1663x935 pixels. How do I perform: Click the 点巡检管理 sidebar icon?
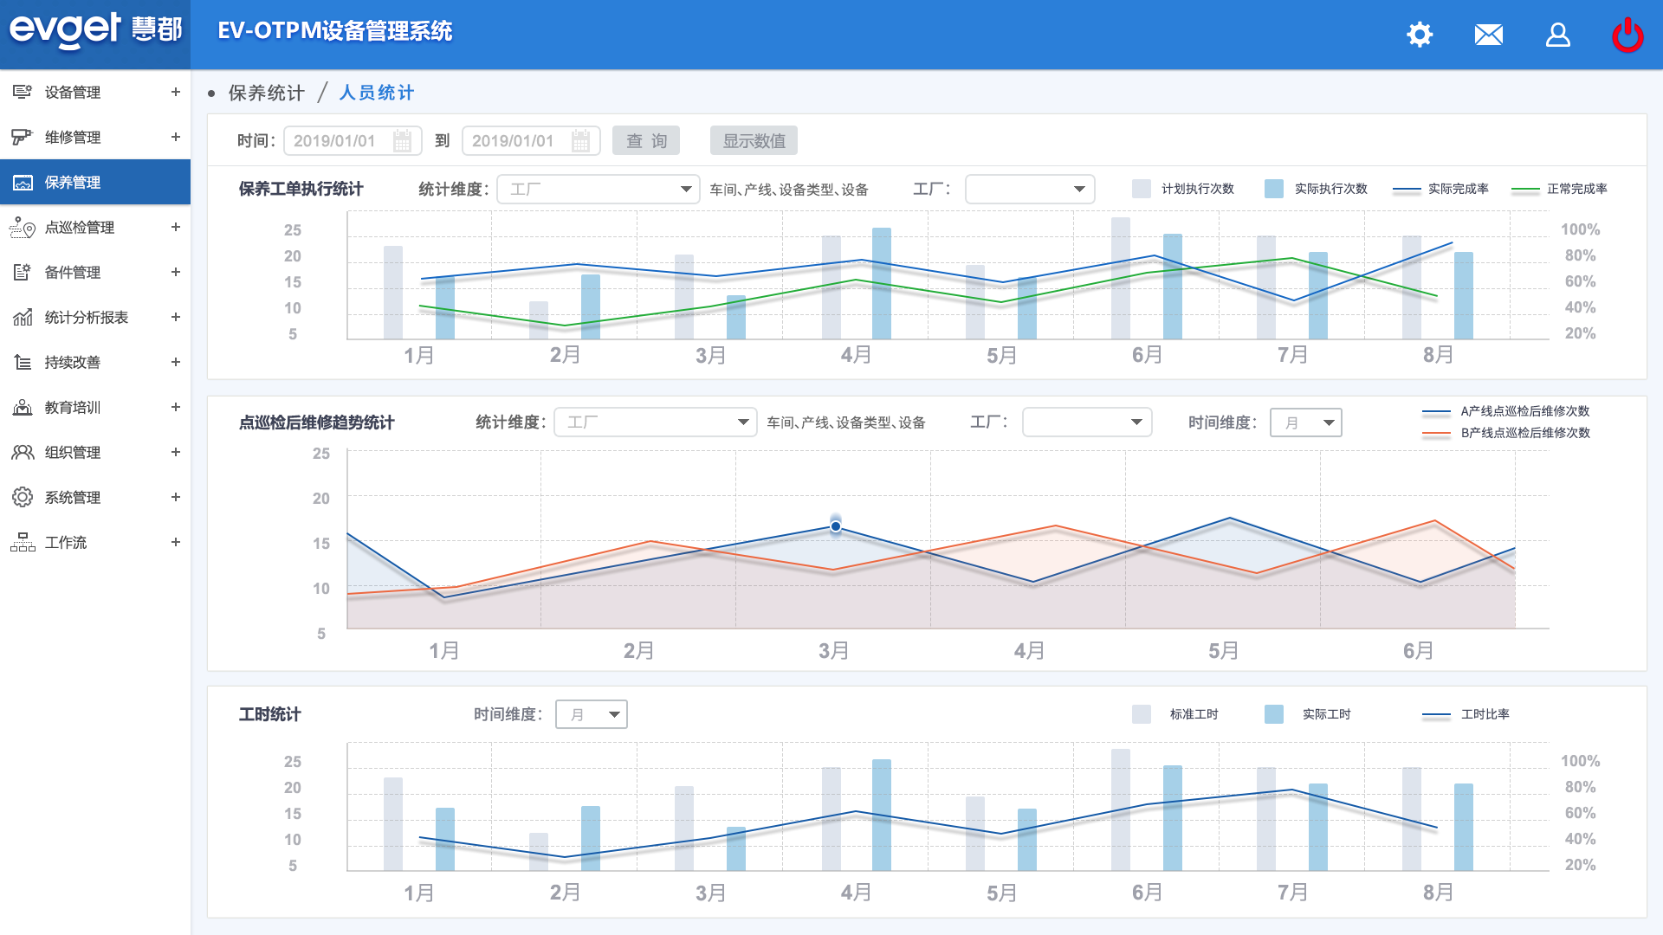pyautogui.click(x=23, y=228)
